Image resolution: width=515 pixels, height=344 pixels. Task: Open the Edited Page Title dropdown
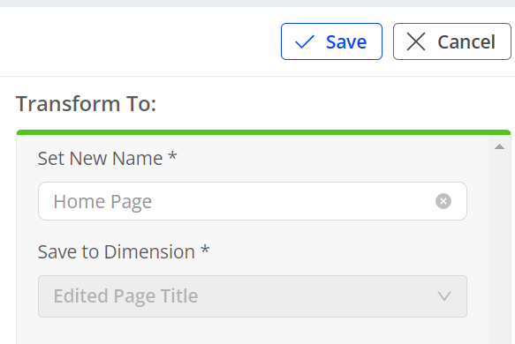tap(253, 296)
